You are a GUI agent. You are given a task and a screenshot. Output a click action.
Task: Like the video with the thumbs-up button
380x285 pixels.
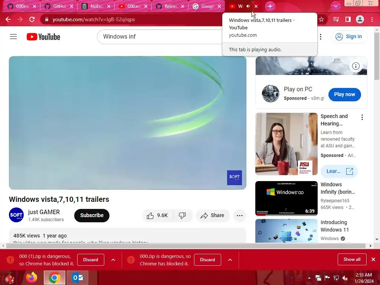pyautogui.click(x=157, y=216)
